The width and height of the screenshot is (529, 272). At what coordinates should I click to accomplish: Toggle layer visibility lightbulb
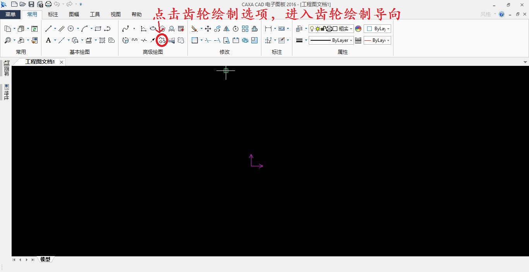coord(312,29)
